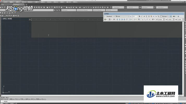Click main toolbar Redo arrow

click(80, 7)
